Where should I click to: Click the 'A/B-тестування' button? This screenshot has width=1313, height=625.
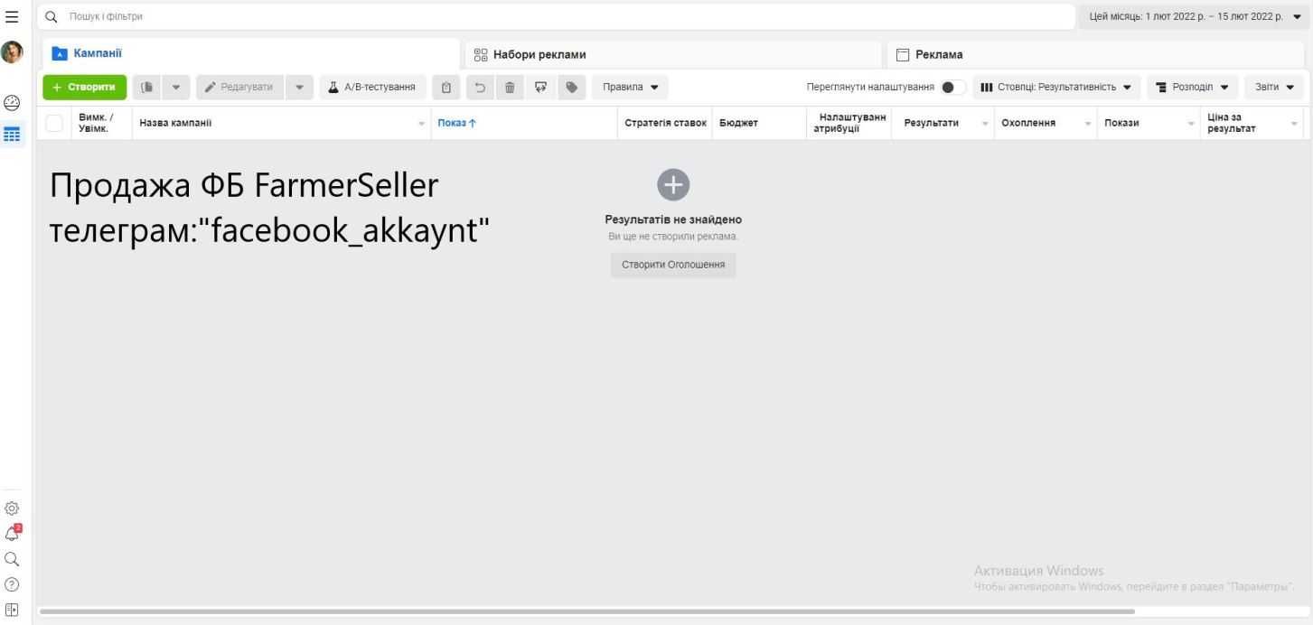point(372,87)
